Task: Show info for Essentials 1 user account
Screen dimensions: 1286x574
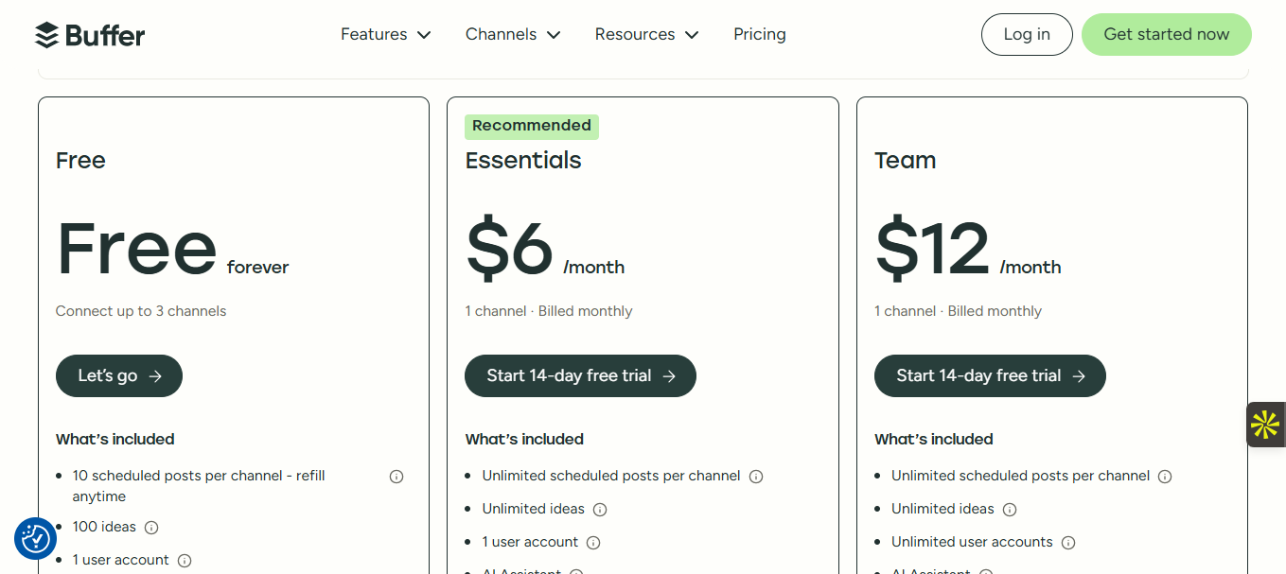Action: [x=593, y=543]
